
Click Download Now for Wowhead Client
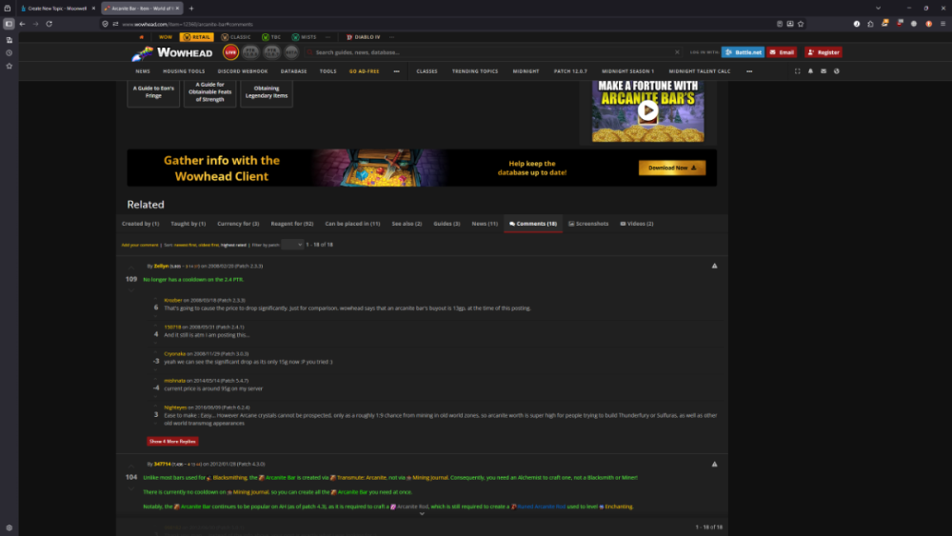coord(672,168)
